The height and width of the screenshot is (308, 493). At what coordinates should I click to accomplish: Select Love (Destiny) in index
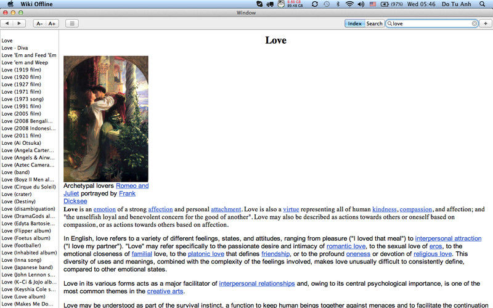pyautogui.click(x=18, y=201)
